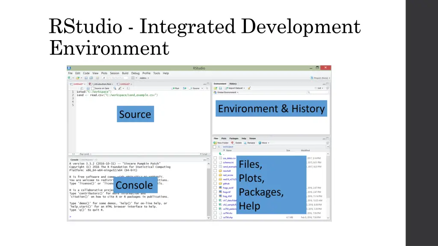The height and width of the screenshot is (246, 438).
Task: Open the List view dropdown
Action: (x=319, y=88)
